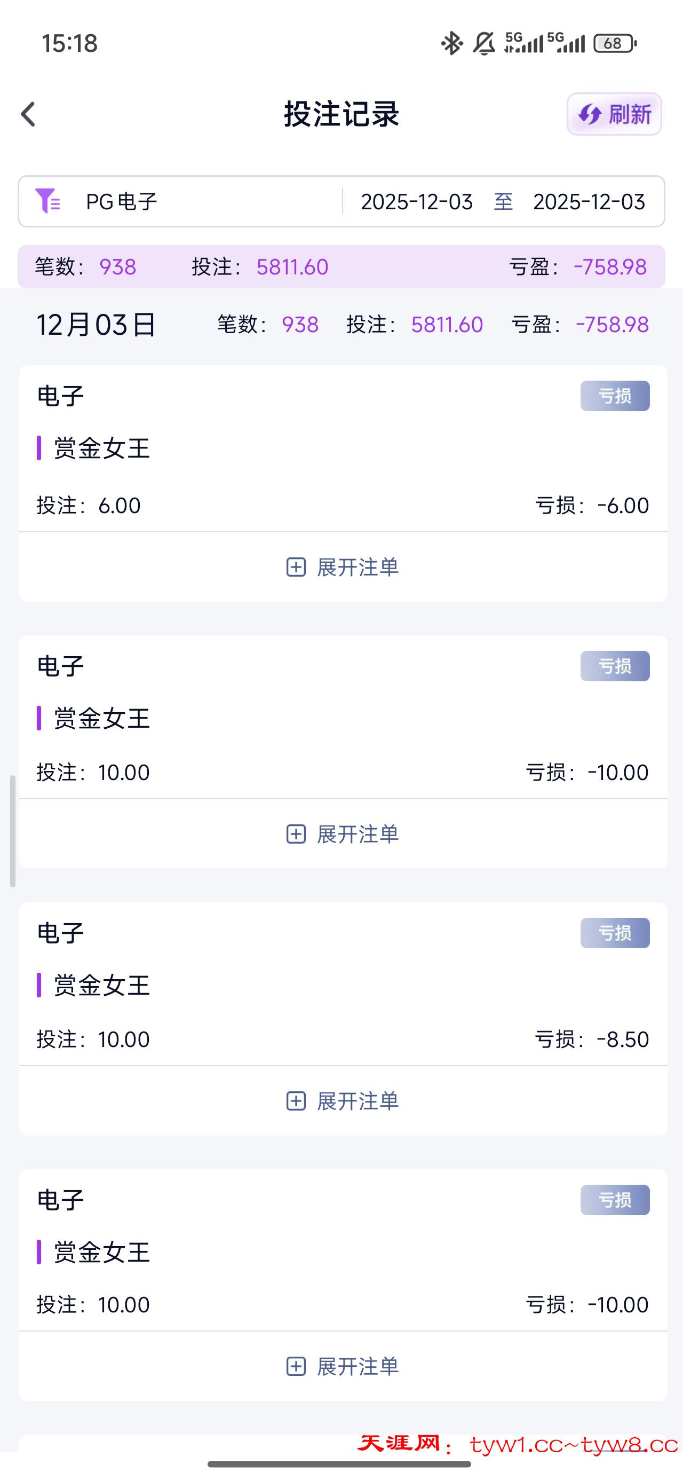This screenshot has height=1480, width=683.
Task: Tap the back arrow icon
Action: click(x=28, y=114)
